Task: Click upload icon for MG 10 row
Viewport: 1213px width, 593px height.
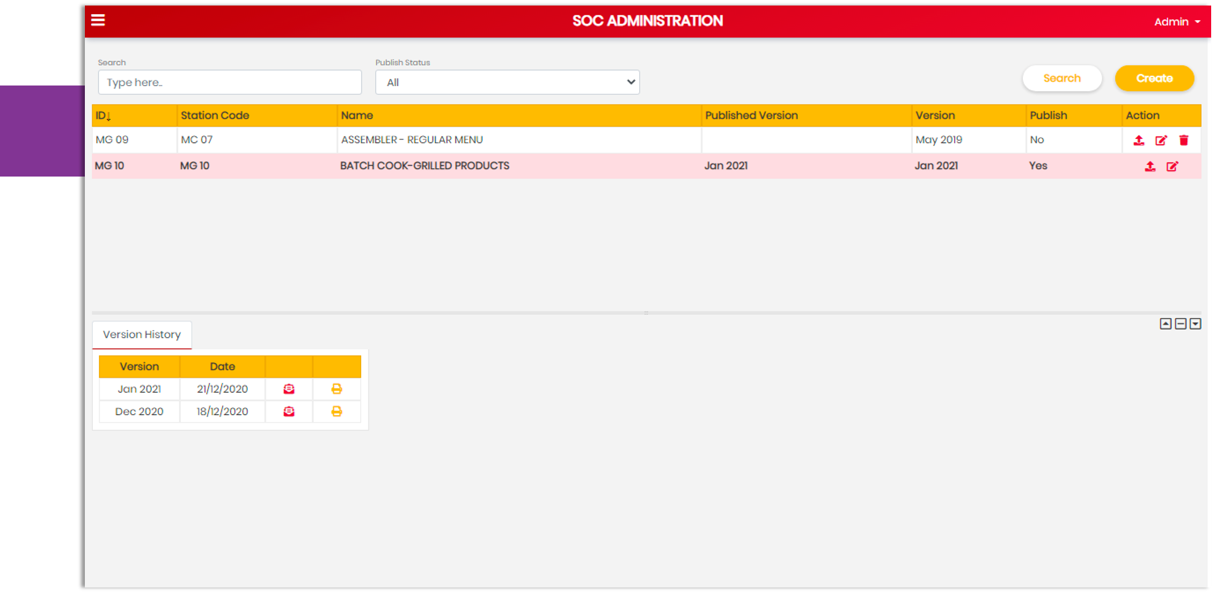Action: [x=1150, y=166]
